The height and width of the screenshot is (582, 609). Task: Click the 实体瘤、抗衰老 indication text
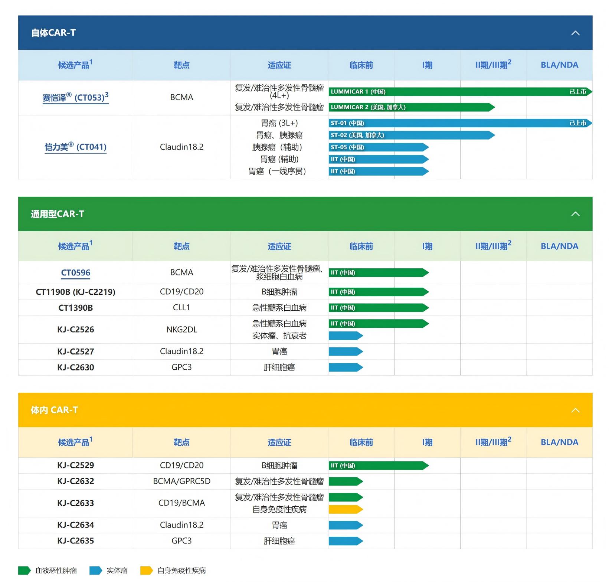tap(279, 336)
